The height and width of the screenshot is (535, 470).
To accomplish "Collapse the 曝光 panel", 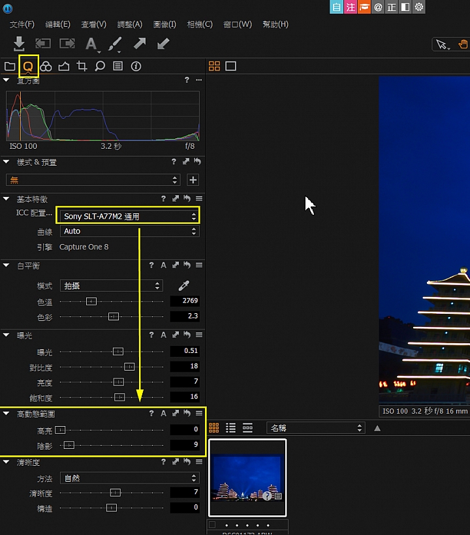I will click(x=6, y=335).
